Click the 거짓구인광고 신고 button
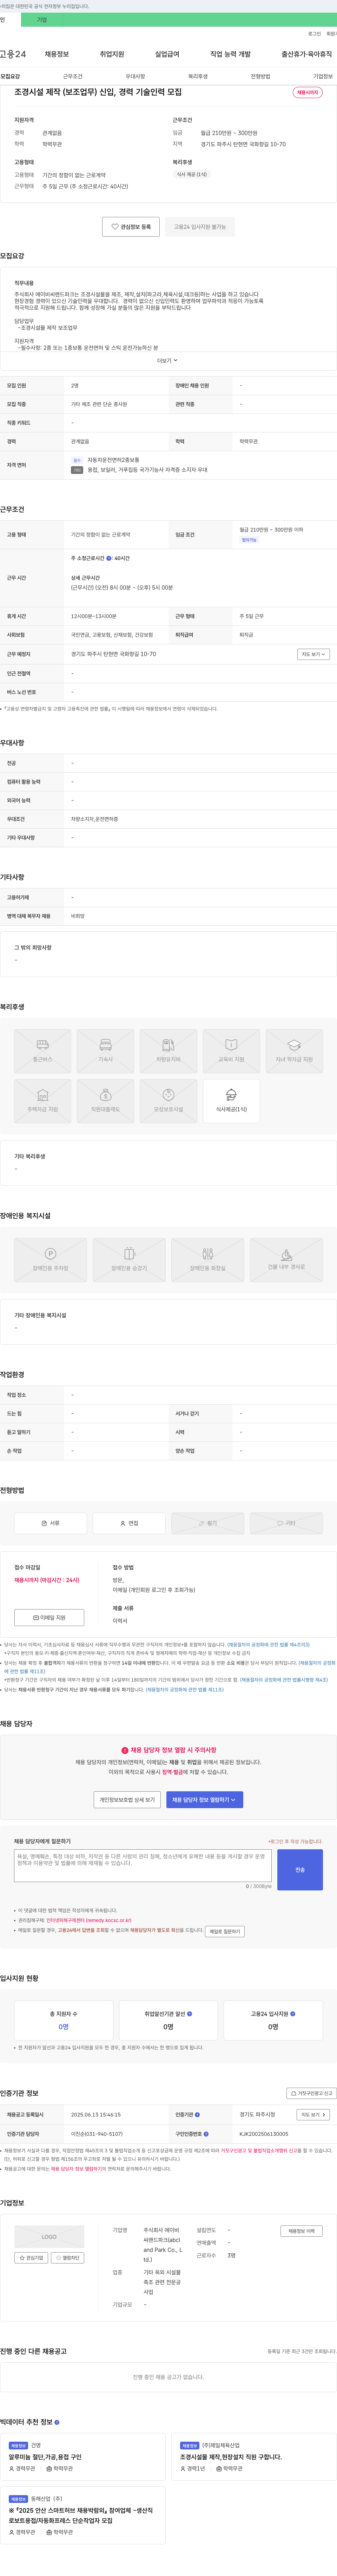 pyautogui.click(x=311, y=2093)
